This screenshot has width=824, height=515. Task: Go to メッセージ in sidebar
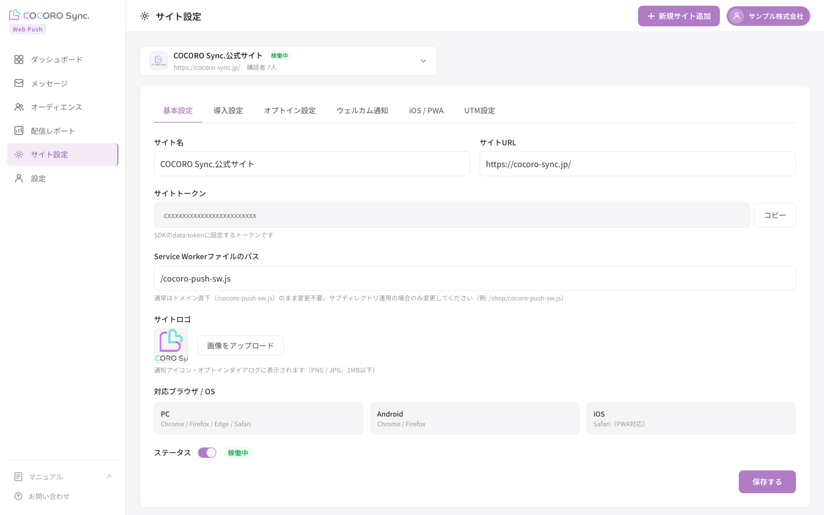tap(62, 83)
